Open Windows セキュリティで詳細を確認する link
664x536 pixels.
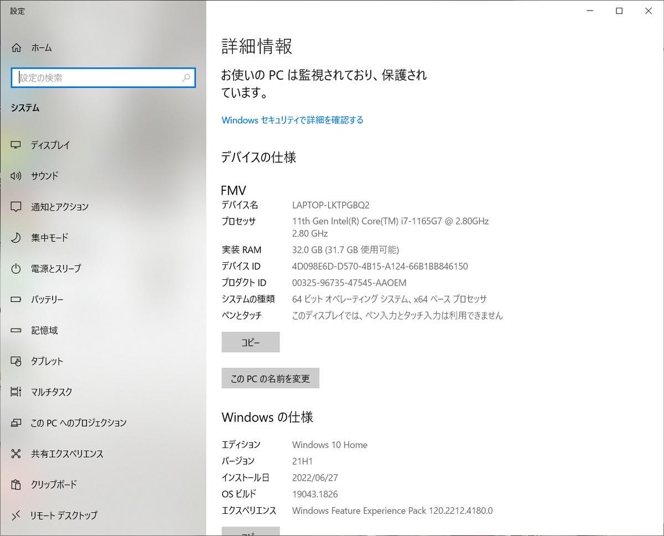point(292,120)
